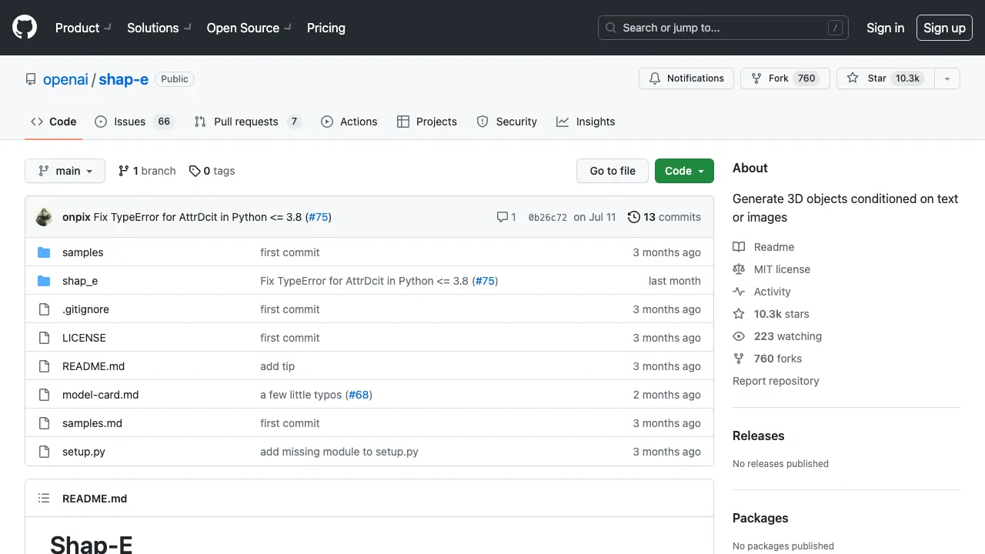Open the Notifications button
The image size is (985, 554).
click(x=686, y=78)
